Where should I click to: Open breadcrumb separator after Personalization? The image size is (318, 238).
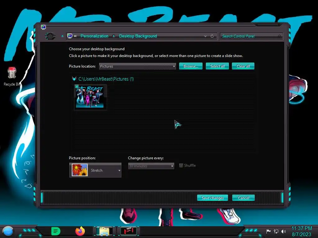point(114,36)
